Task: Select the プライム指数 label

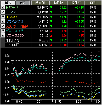Action: tap(15, 22)
